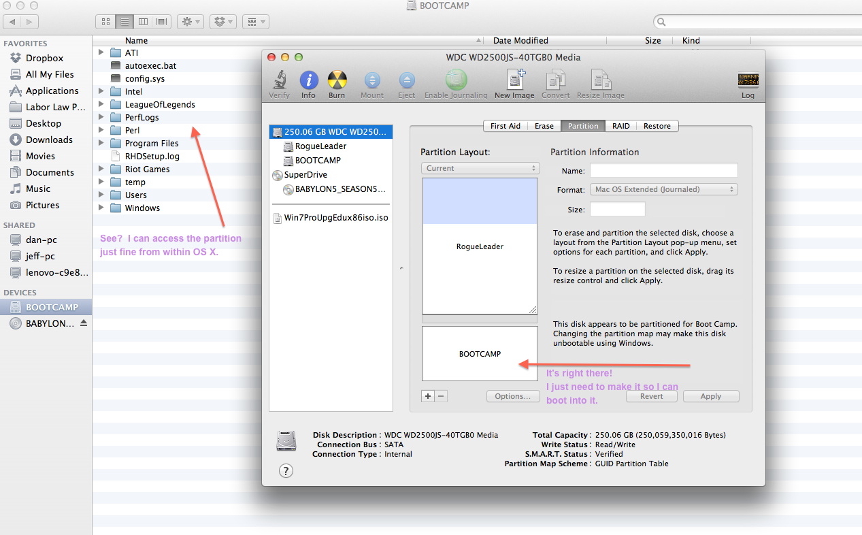
Task: Click Resize Image icon
Action: 601,80
